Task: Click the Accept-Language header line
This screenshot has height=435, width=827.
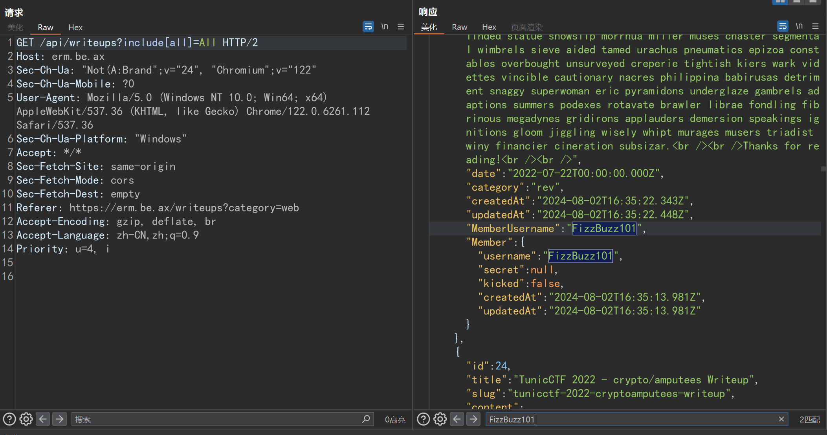Action: (x=107, y=235)
